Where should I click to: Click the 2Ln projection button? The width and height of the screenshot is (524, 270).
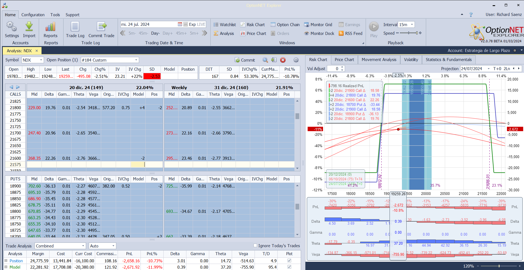[x=507, y=68]
